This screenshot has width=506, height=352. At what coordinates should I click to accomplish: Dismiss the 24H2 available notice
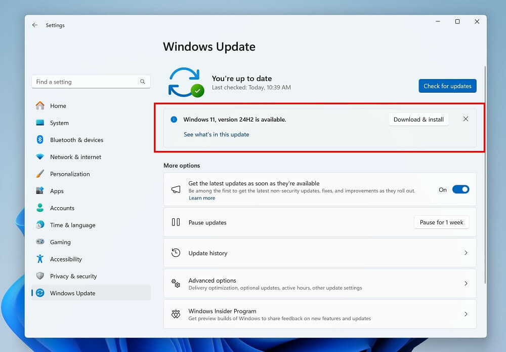point(466,119)
